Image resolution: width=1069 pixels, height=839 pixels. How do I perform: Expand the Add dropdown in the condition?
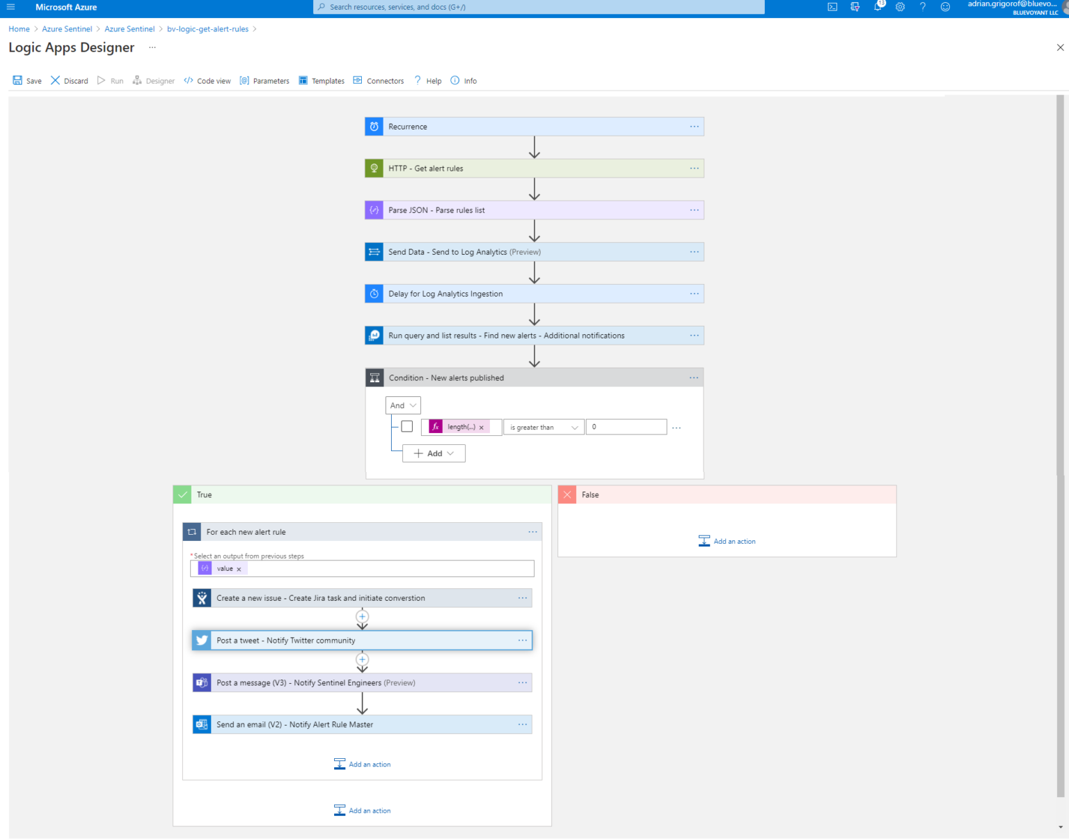click(434, 453)
